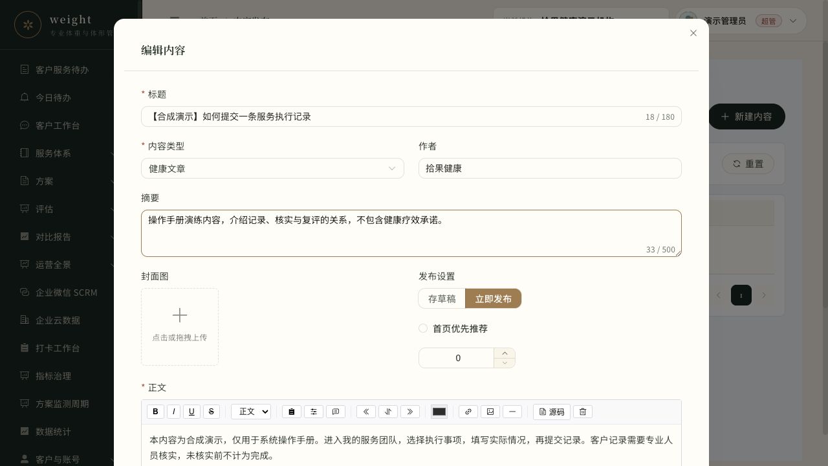Click the sliders icon in editor toolbar
The height and width of the screenshot is (466, 828).
point(314,412)
